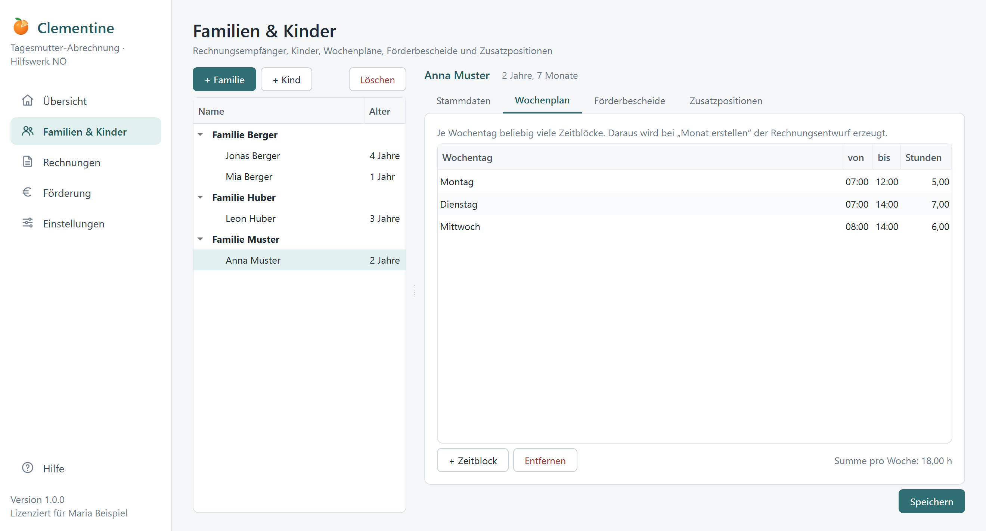The width and height of the screenshot is (986, 531).
Task: Click the Name column header
Action: (279, 111)
